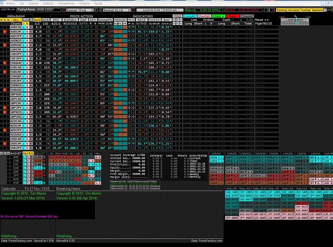
Task: Click the RSI/S indicator header
Action: coord(141,20)
